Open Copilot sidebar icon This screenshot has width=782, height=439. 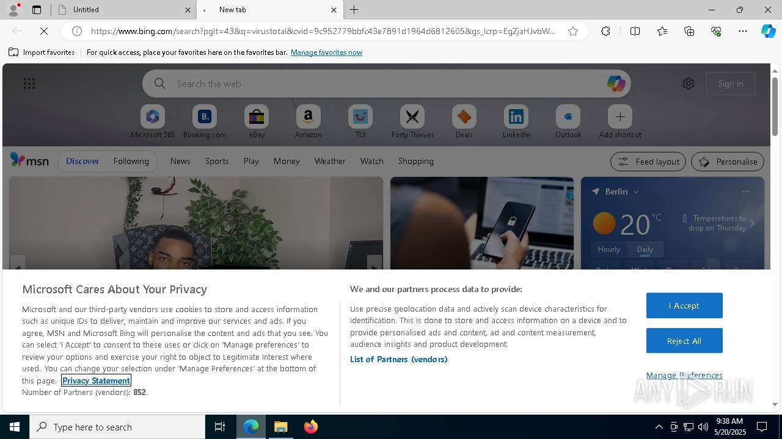click(x=768, y=31)
